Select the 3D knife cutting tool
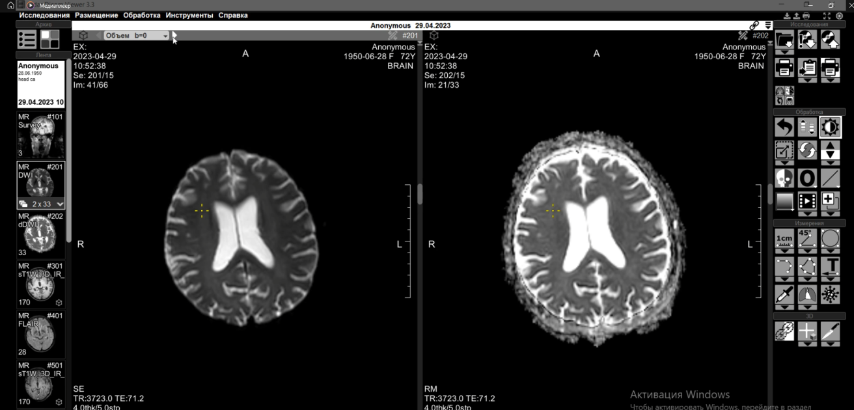 coord(830,331)
